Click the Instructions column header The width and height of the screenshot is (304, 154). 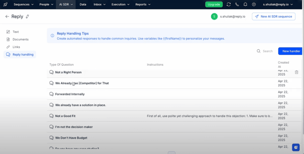click(155, 65)
